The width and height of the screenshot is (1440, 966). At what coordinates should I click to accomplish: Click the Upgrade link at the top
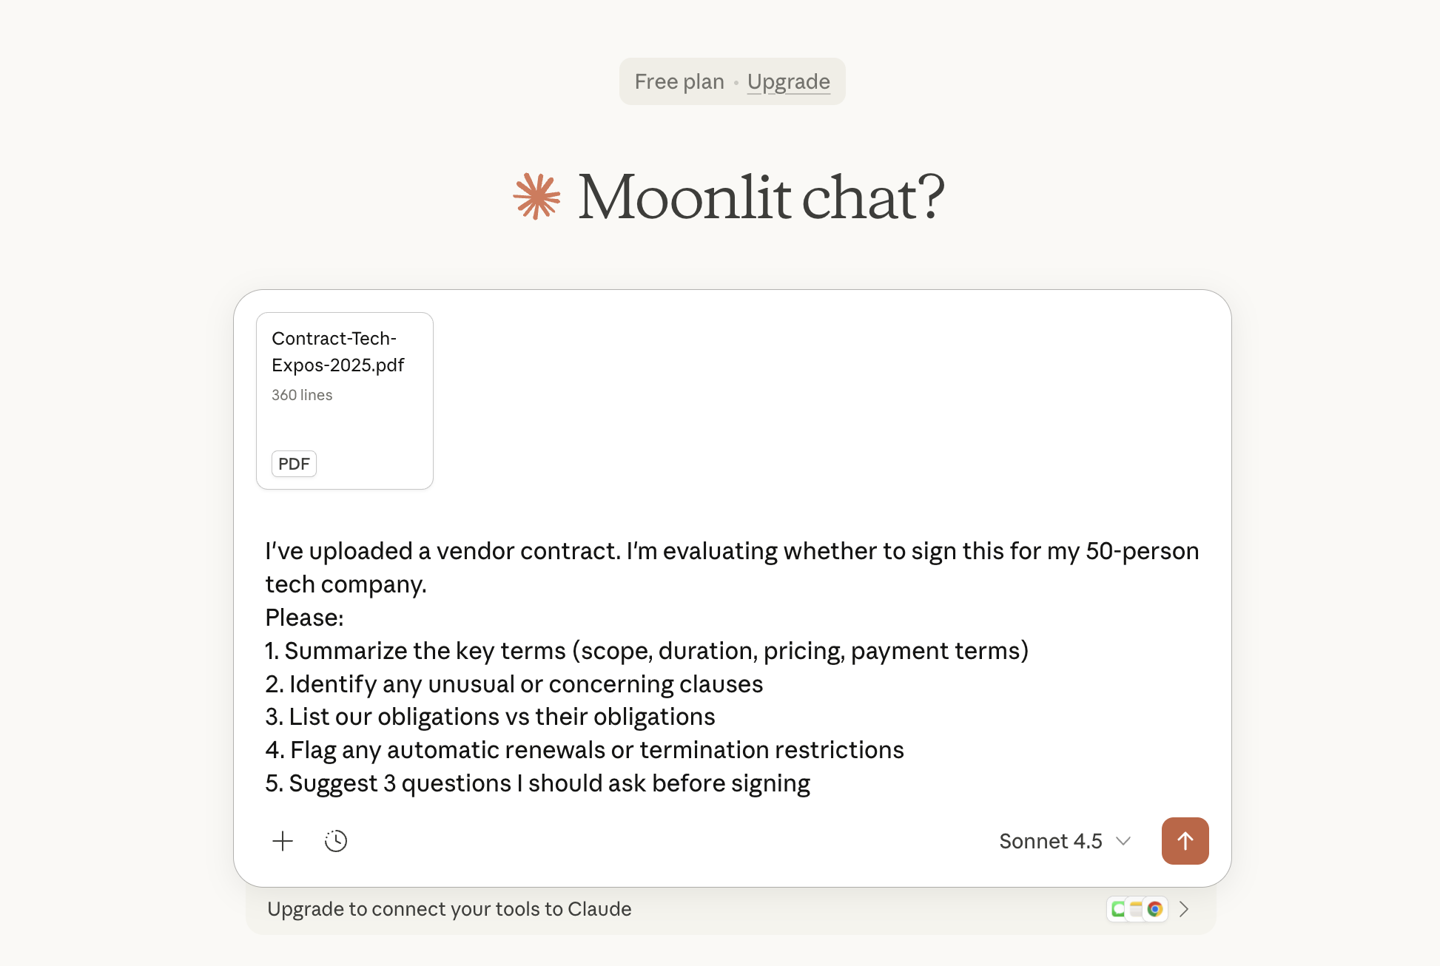[x=788, y=81]
